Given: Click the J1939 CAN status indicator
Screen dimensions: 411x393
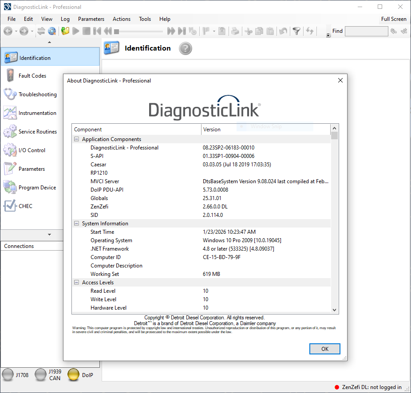Looking at the screenshot, I should [41, 374].
